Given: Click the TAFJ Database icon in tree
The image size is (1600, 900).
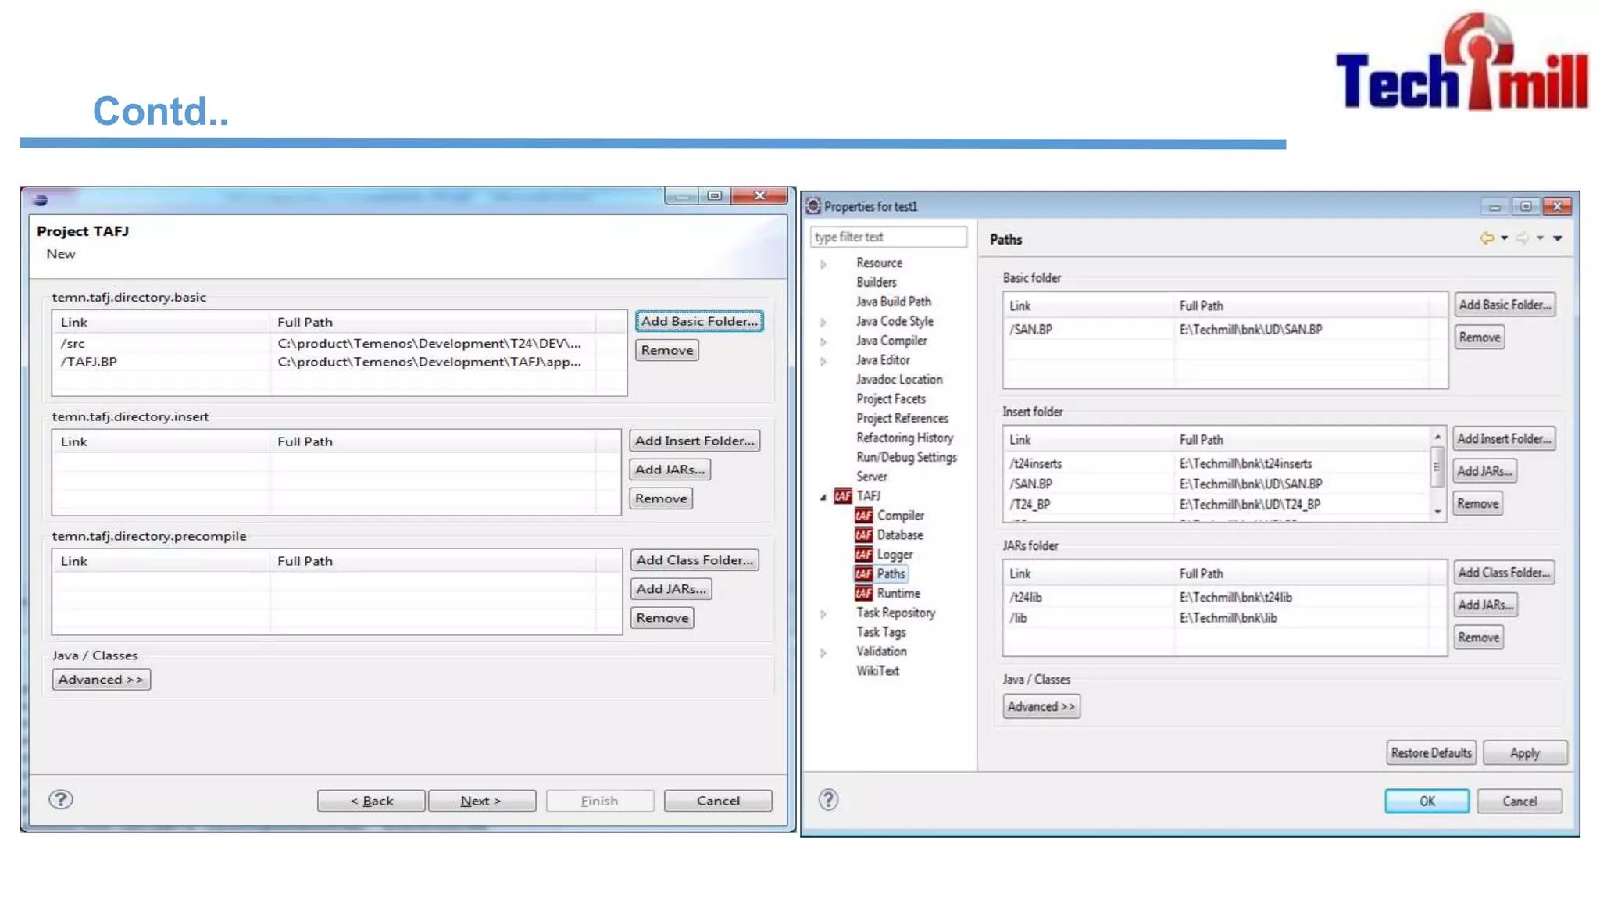Looking at the screenshot, I should pos(863,535).
